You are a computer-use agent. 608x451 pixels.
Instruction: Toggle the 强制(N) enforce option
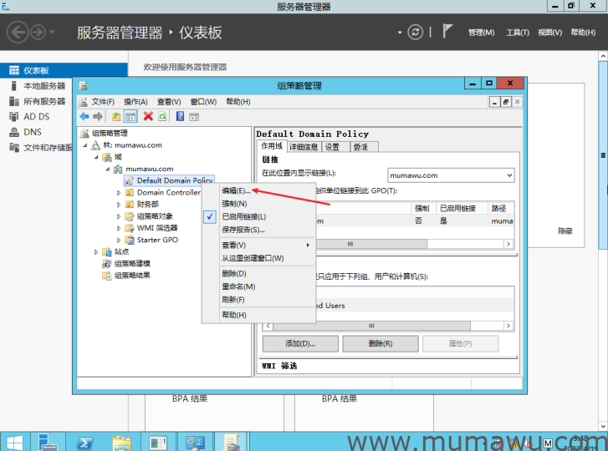(234, 204)
